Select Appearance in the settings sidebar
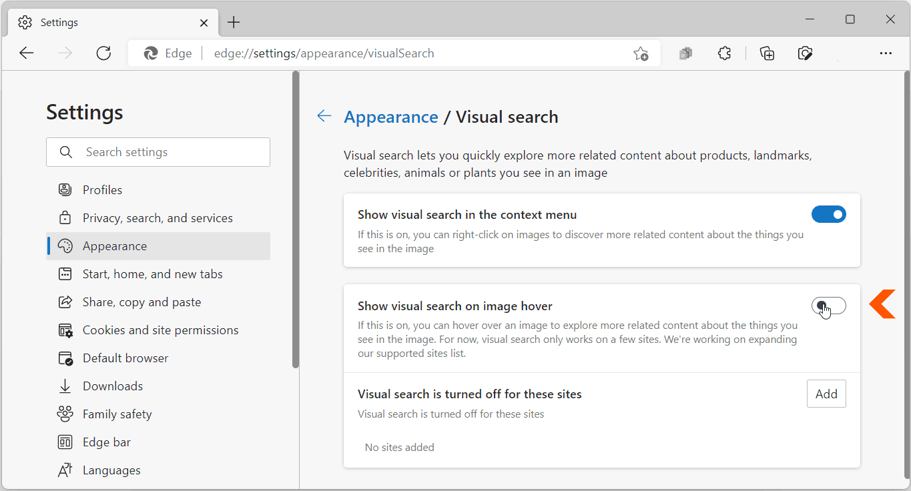Viewport: 911px width, 491px height. point(158,246)
